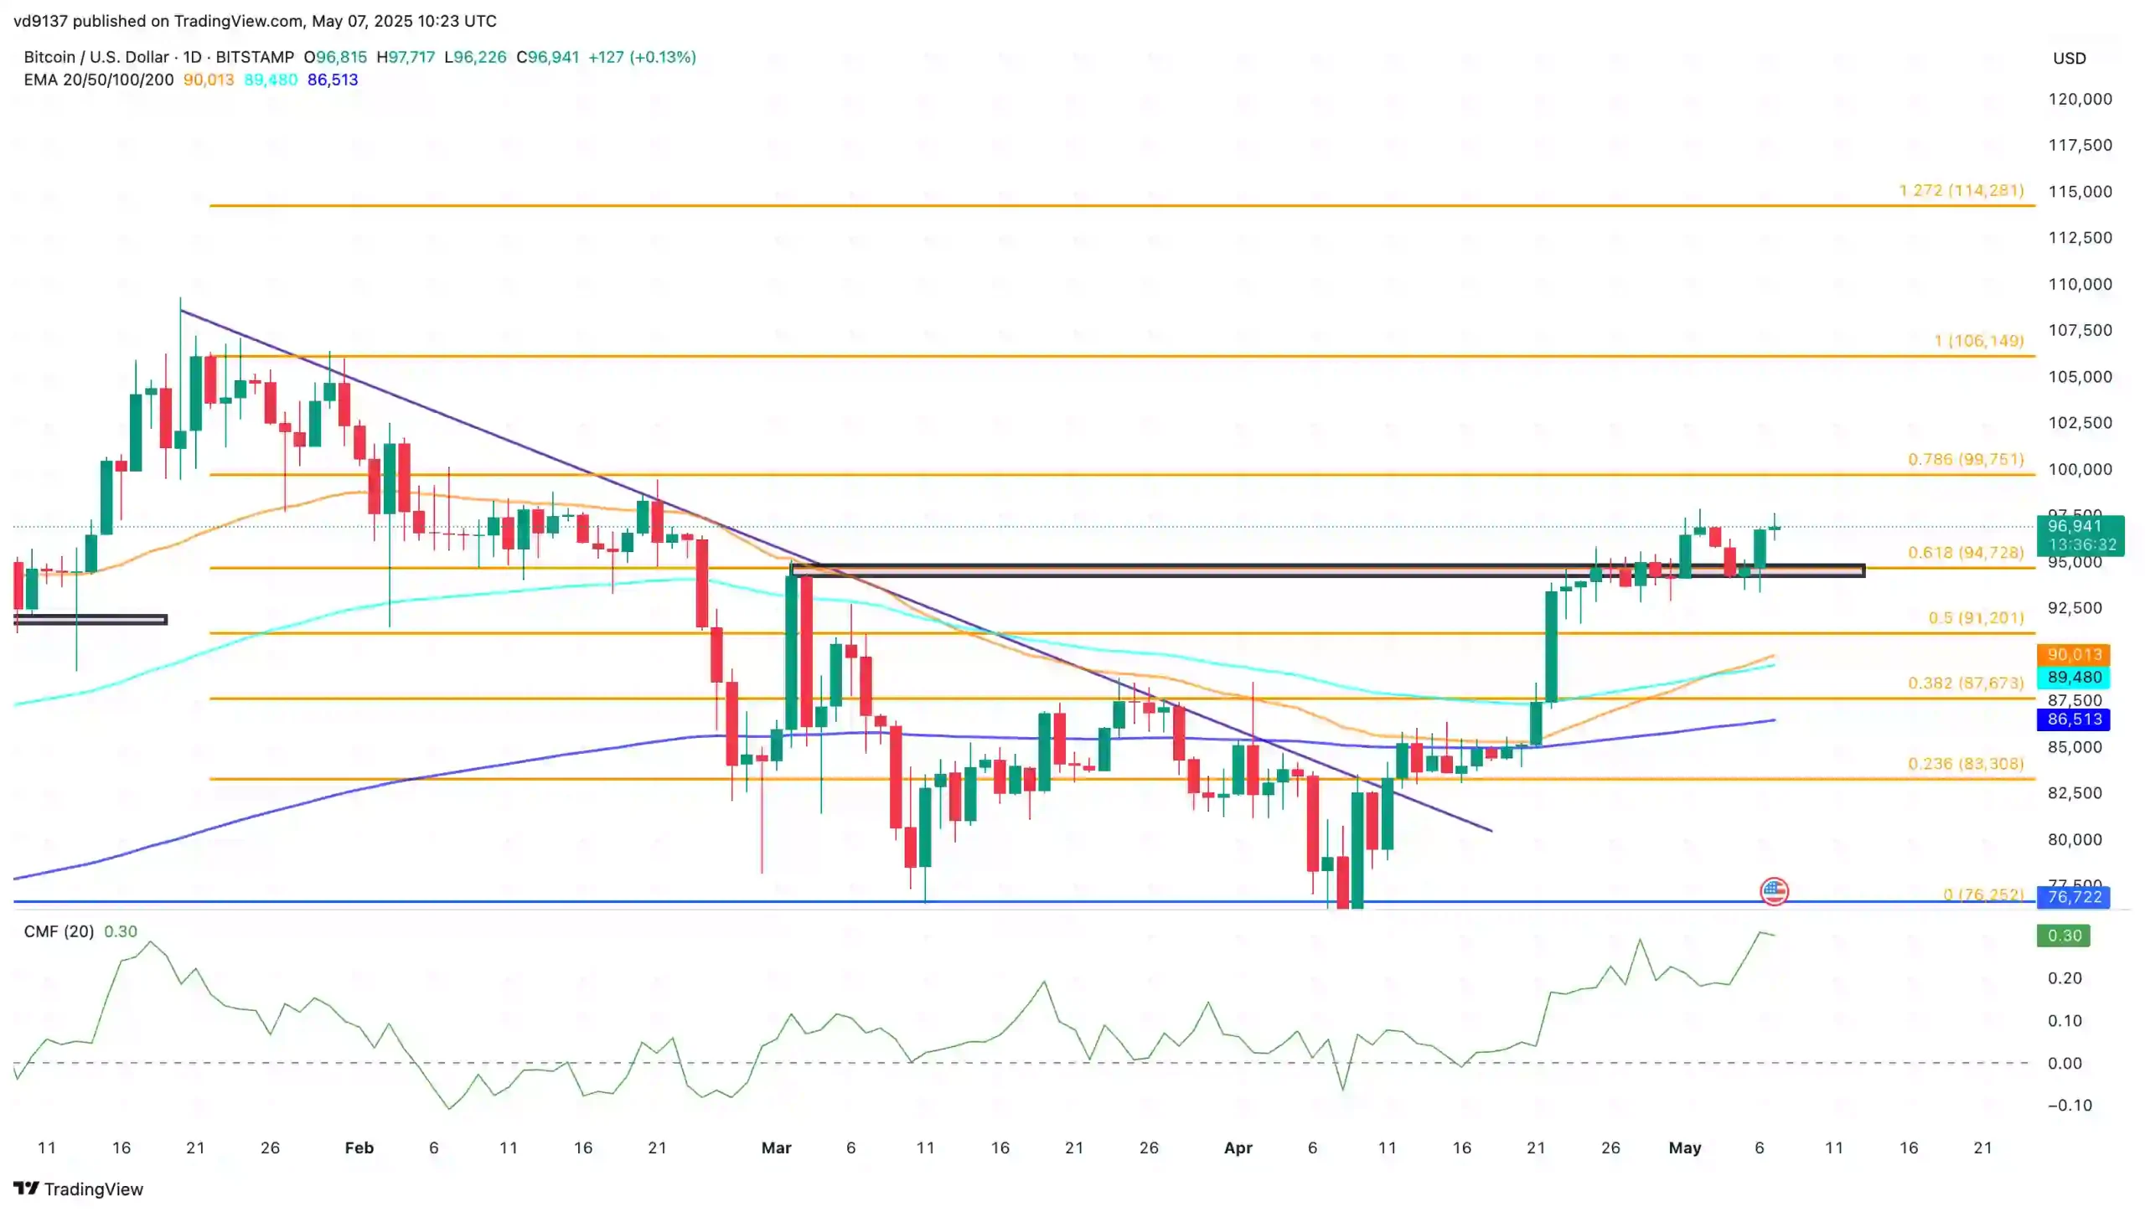Click the +127 (+0.13%) change value

(642, 57)
